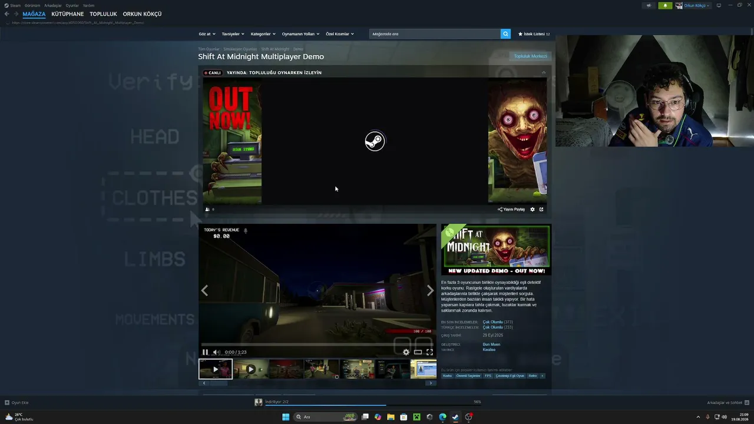The width and height of the screenshot is (754, 424).
Task: Launch Microsoft Edge from the taskbar
Action: click(x=442, y=417)
